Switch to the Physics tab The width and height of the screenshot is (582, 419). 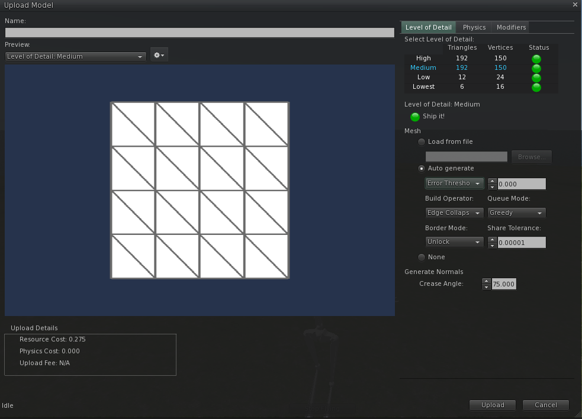click(474, 27)
